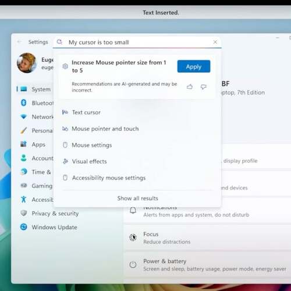Click Show all results
The height and width of the screenshot is (291, 291).
pyautogui.click(x=137, y=198)
